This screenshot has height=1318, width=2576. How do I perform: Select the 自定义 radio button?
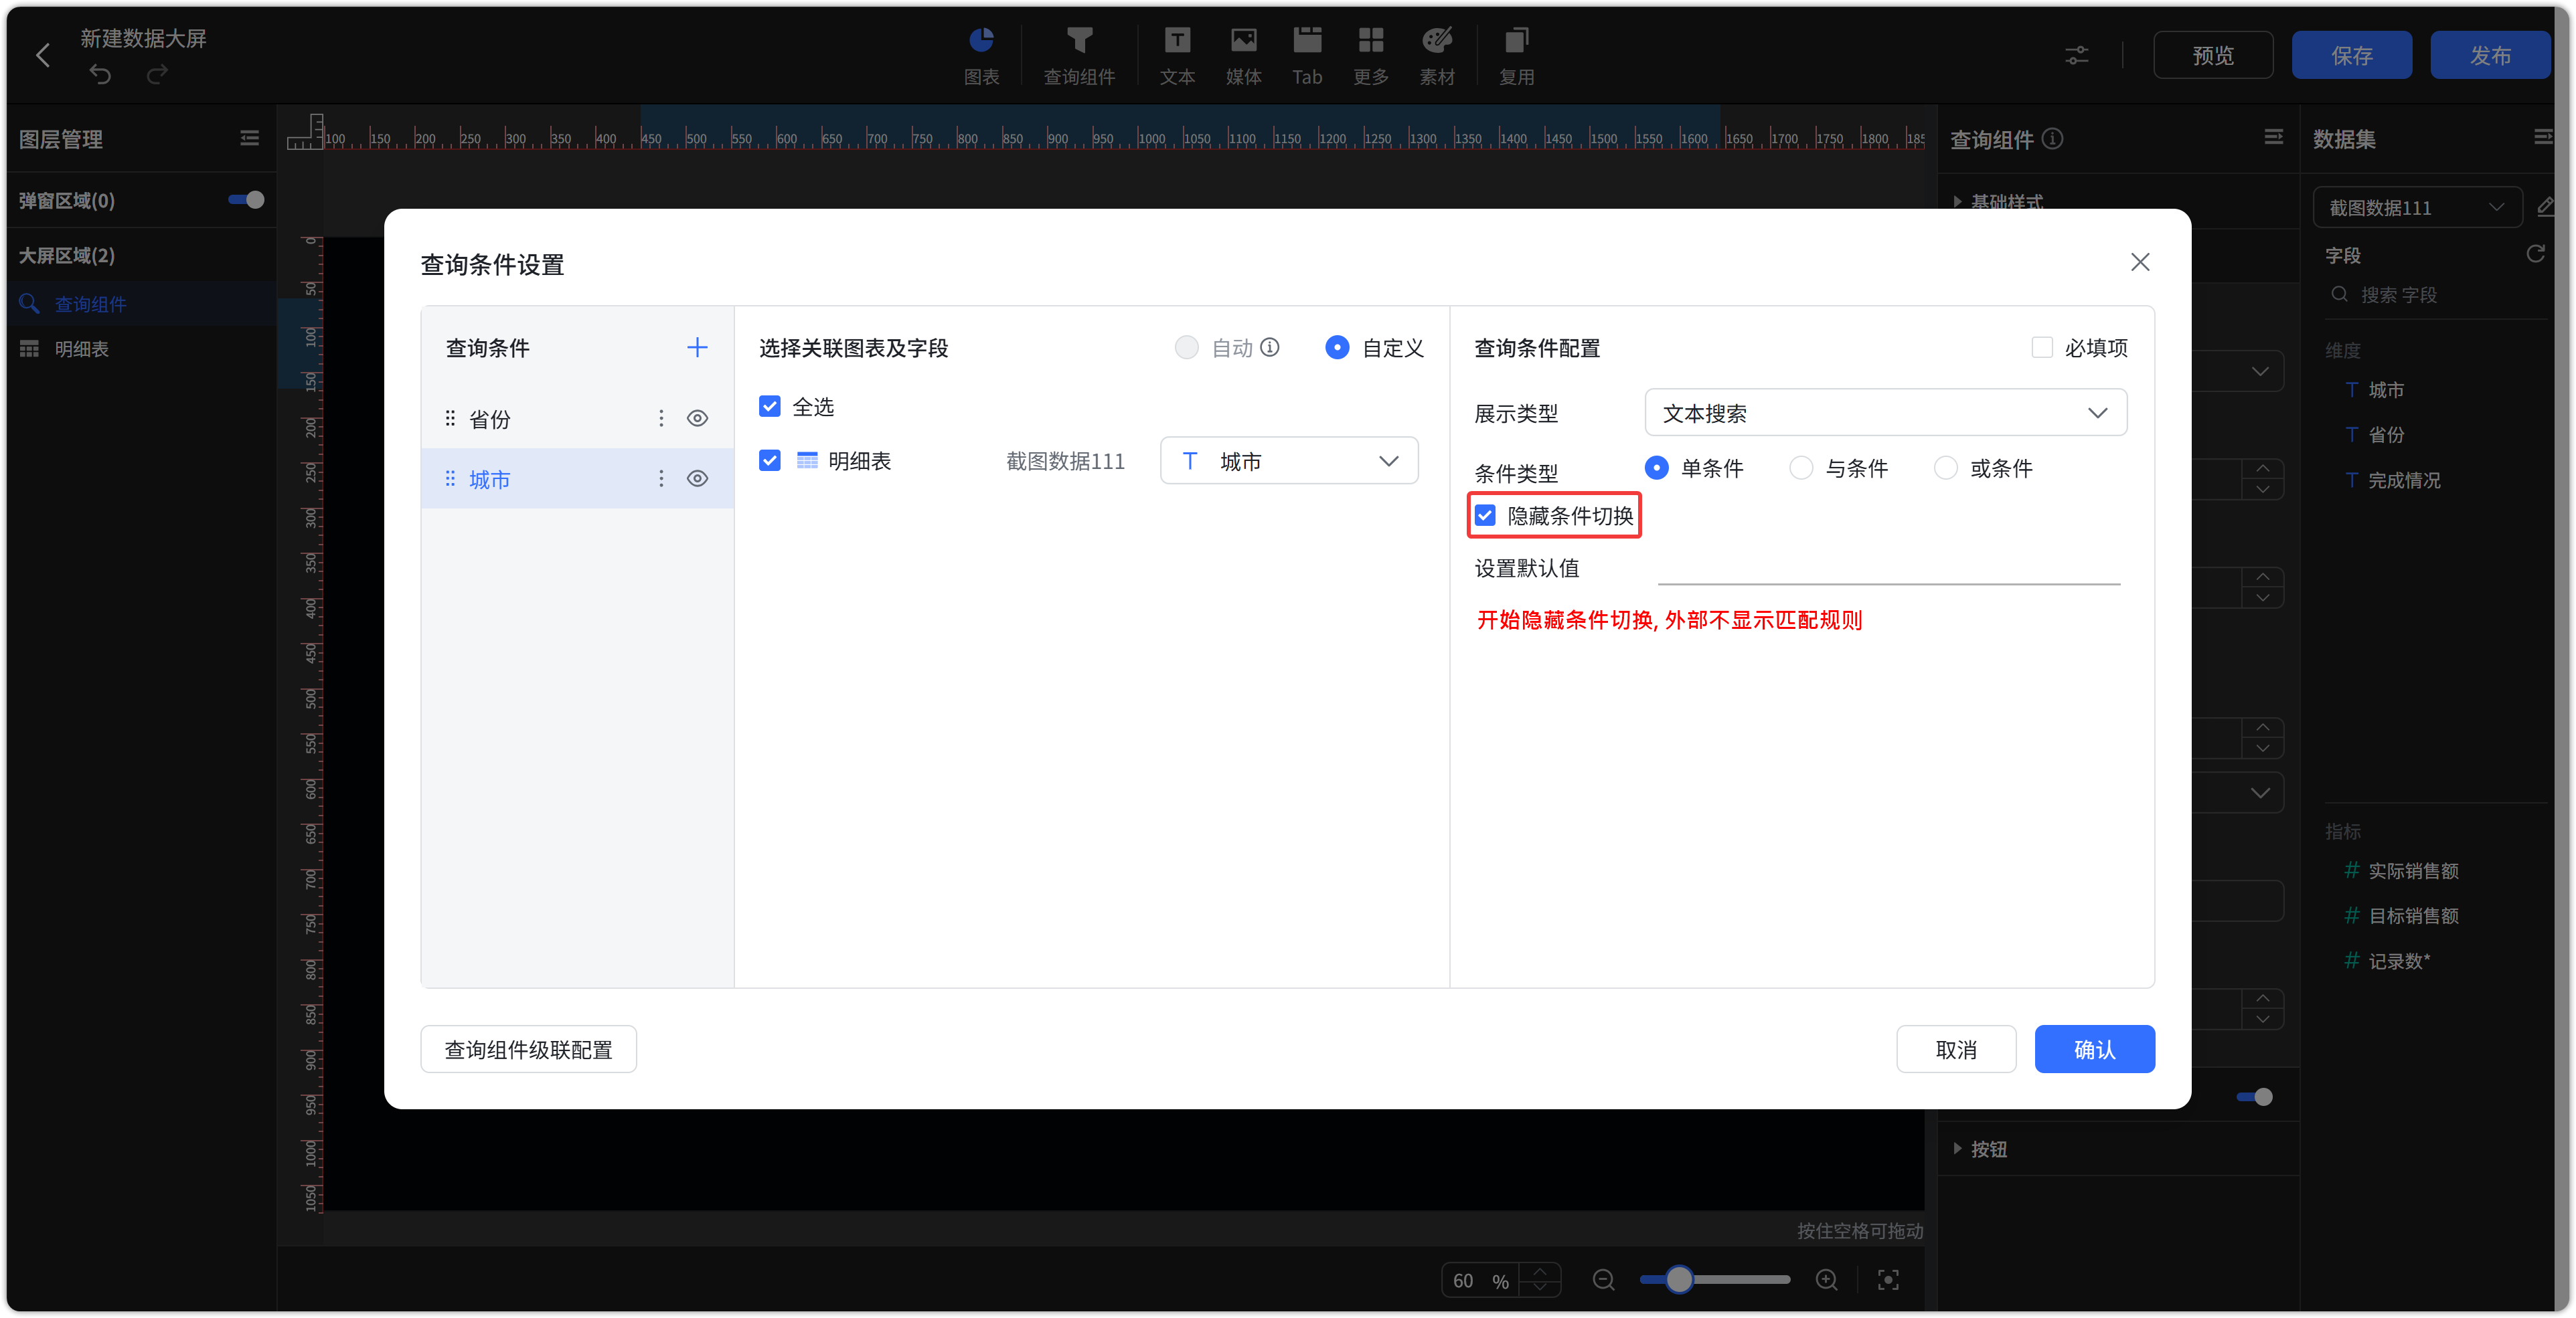pos(1337,347)
